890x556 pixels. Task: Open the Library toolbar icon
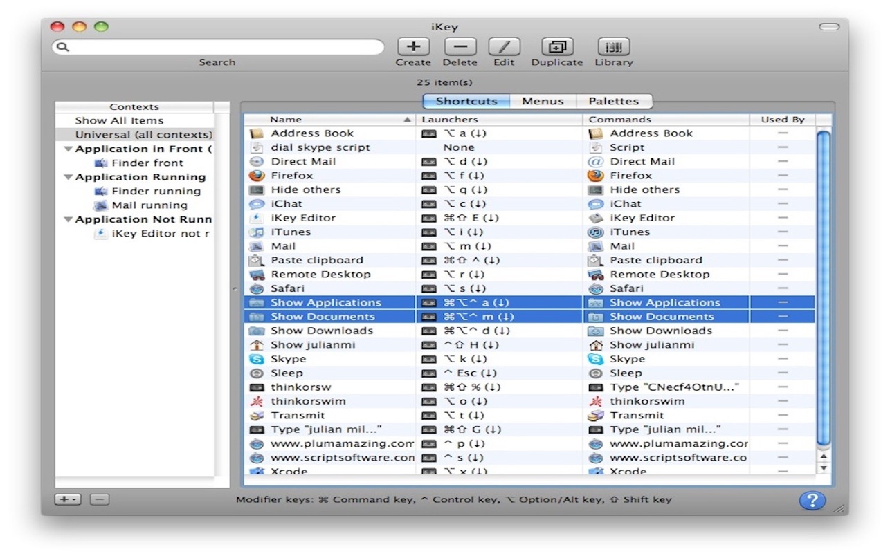[x=613, y=47]
